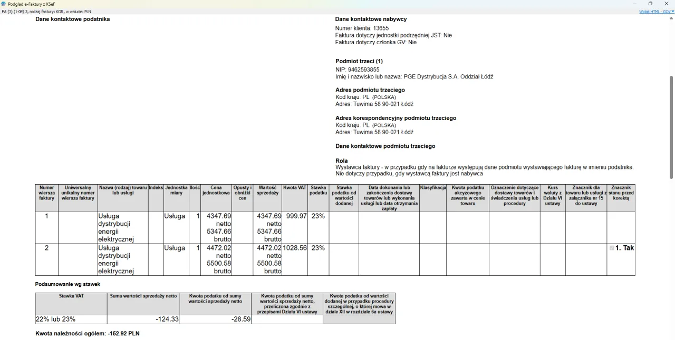The image size is (675, 340).
Task: Click the 1028.56 VAT amount in row 2
Action: 295,248
